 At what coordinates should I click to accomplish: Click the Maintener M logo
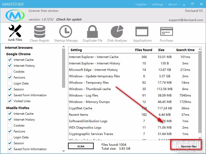pos(15,15)
